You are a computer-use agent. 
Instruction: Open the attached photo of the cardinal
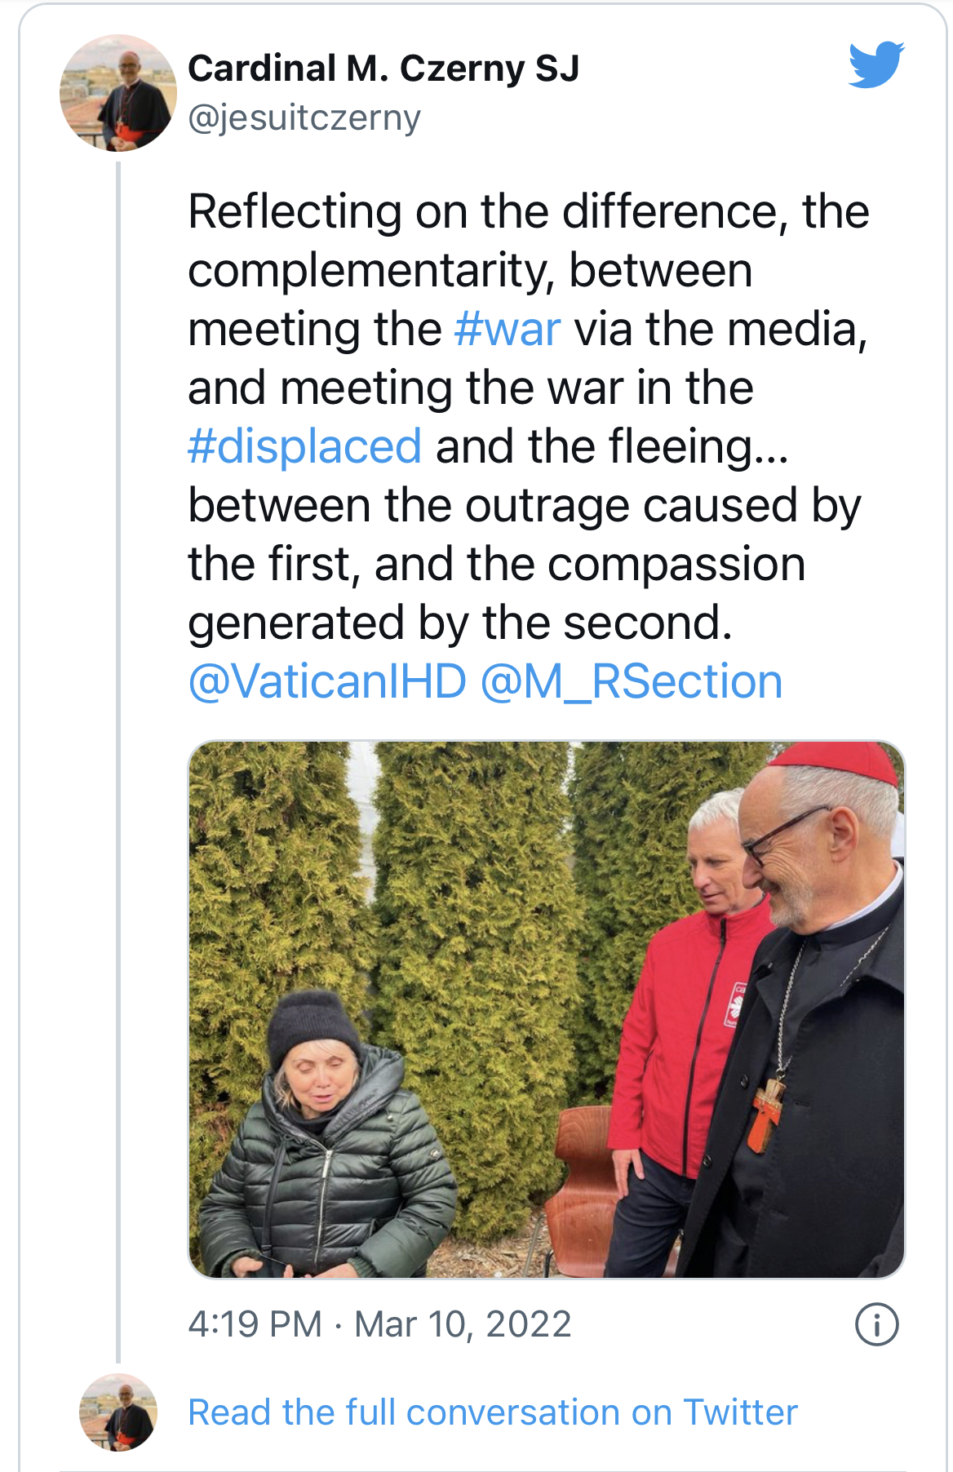point(547,1009)
